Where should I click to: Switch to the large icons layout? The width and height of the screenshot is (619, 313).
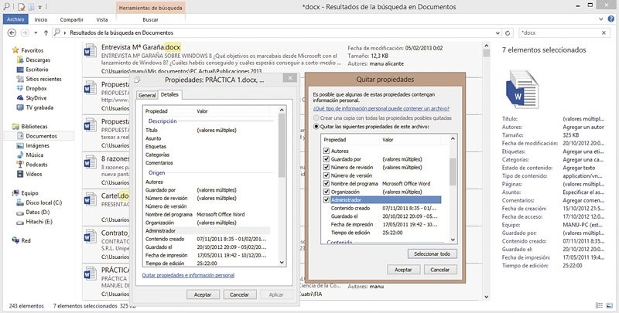point(609,305)
